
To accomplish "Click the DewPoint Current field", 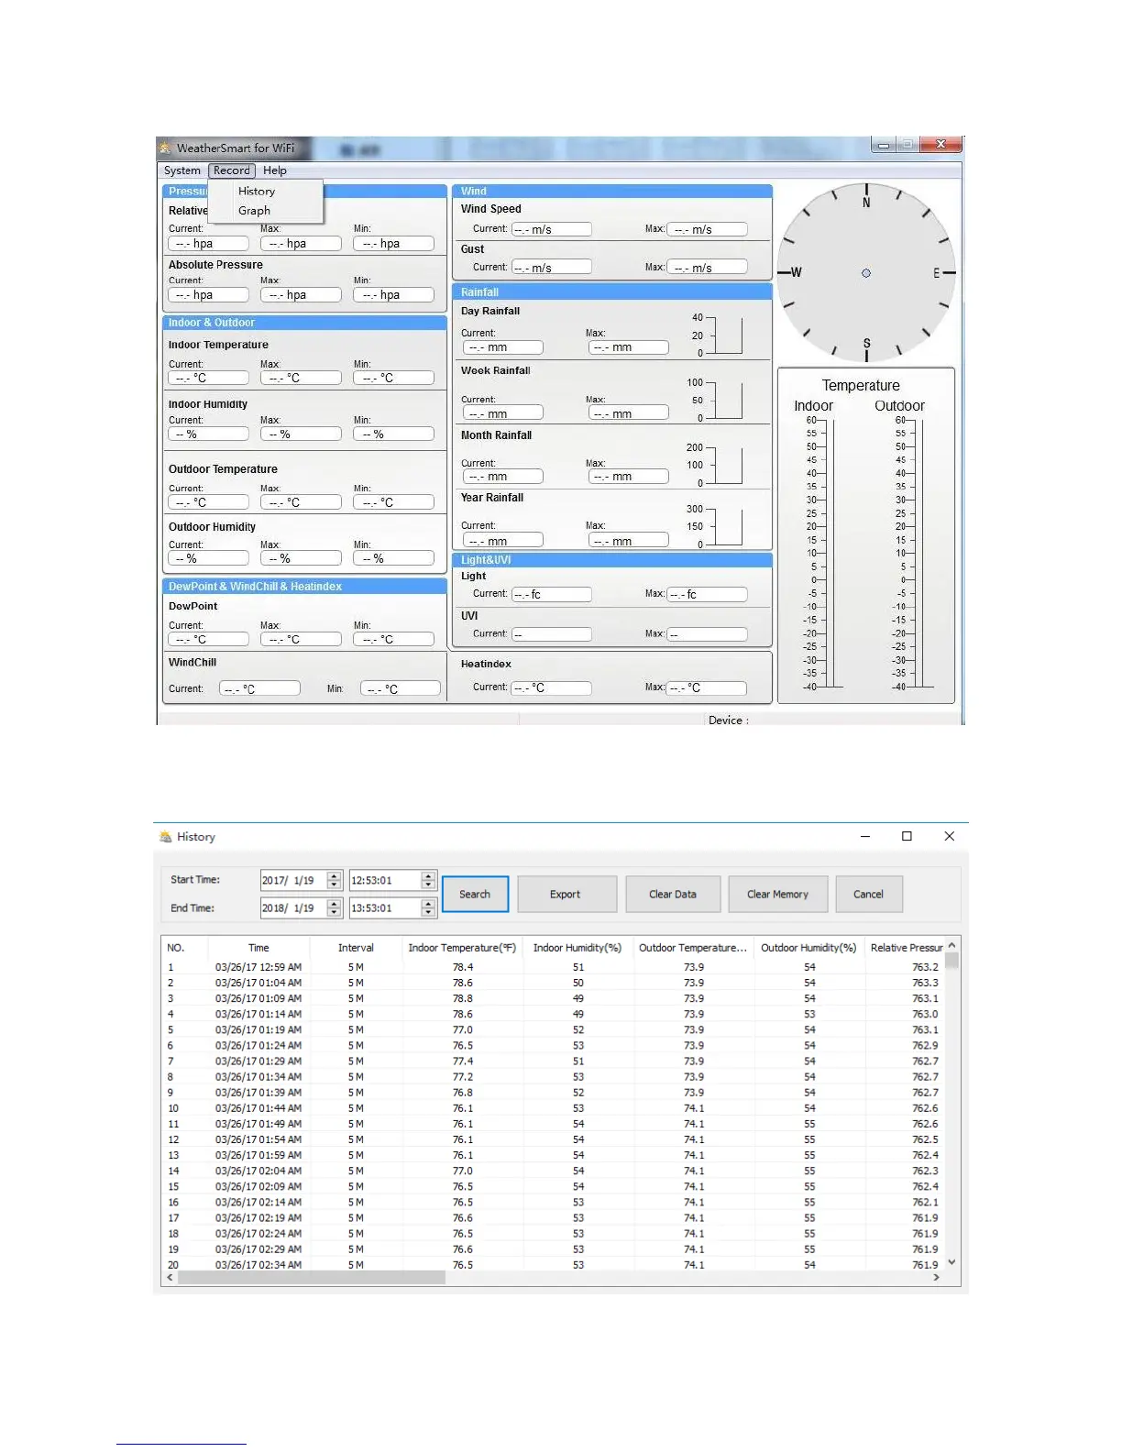I will (208, 639).
